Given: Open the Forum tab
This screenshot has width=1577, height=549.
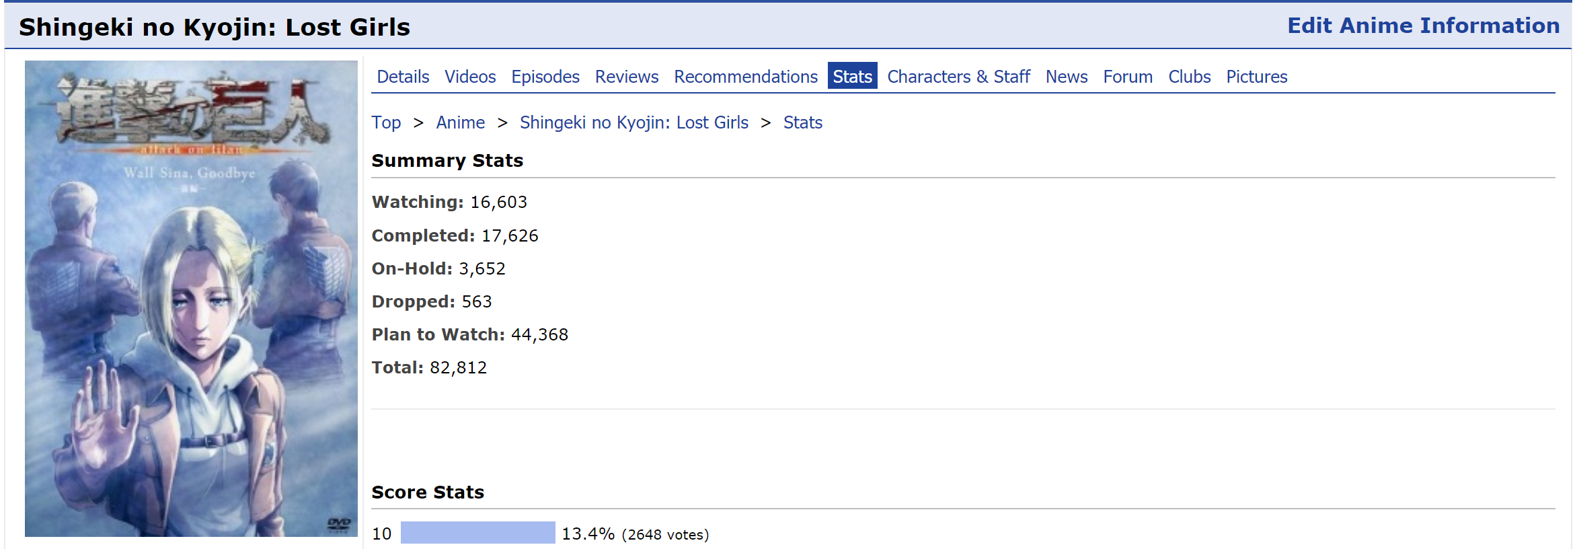Looking at the screenshot, I should [1127, 77].
